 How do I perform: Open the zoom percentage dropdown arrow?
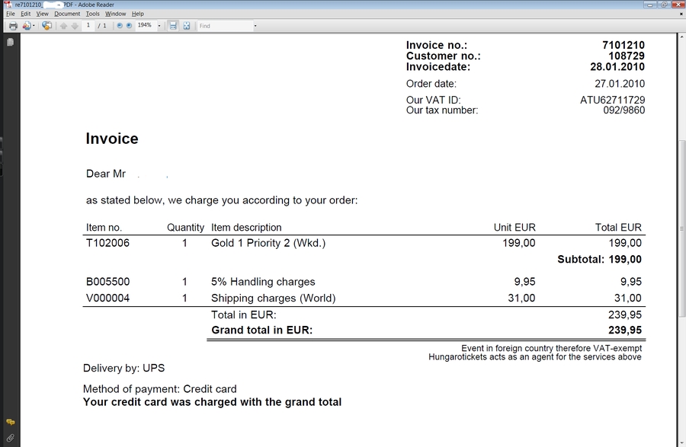coord(159,26)
